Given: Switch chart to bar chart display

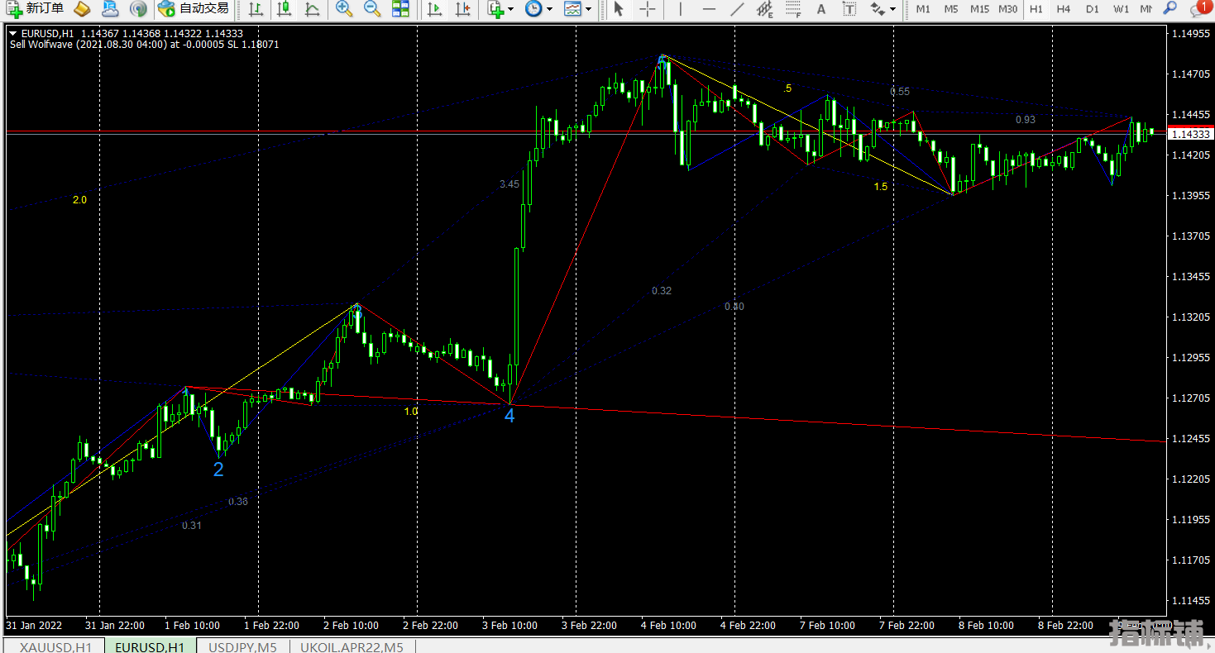Looking at the screenshot, I should click(x=256, y=9).
